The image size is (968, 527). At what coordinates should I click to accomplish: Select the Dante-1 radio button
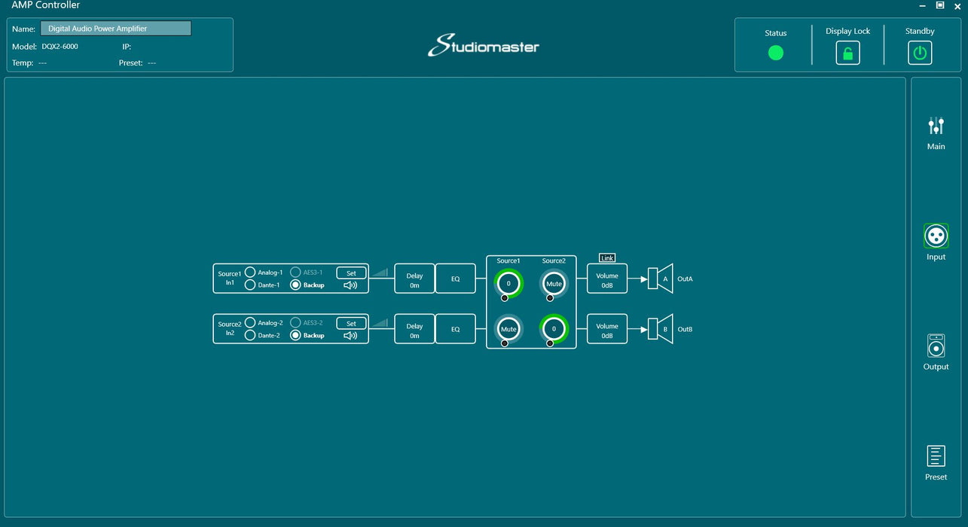pos(250,285)
